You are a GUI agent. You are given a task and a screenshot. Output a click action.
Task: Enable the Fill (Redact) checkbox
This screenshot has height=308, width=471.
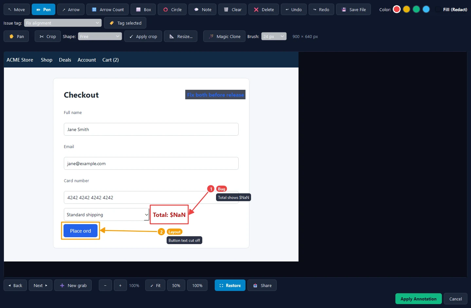(x=438, y=10)
